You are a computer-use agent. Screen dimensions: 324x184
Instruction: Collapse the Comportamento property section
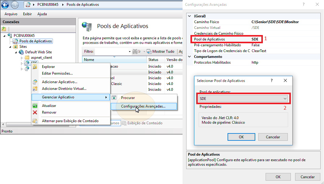(190, 56)
